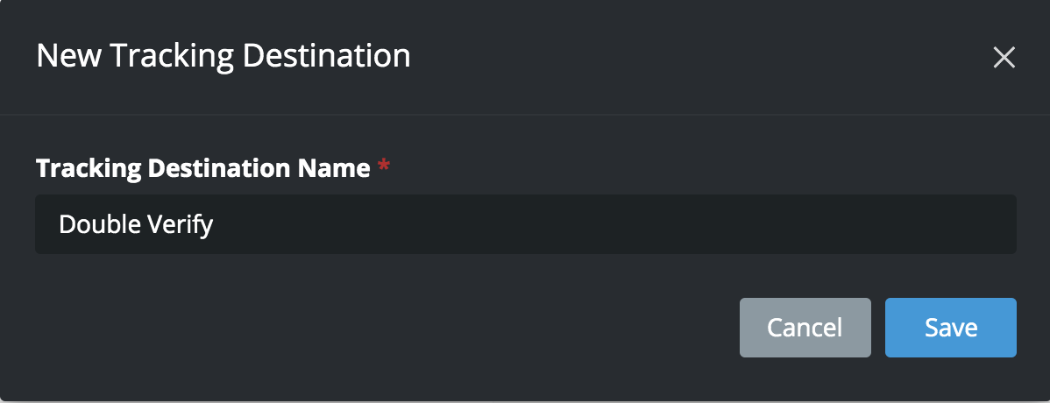This screenshot has height=403, width=1050.
Task: Click the word "Destination" in the dialog title
Action: pos(326,56)
